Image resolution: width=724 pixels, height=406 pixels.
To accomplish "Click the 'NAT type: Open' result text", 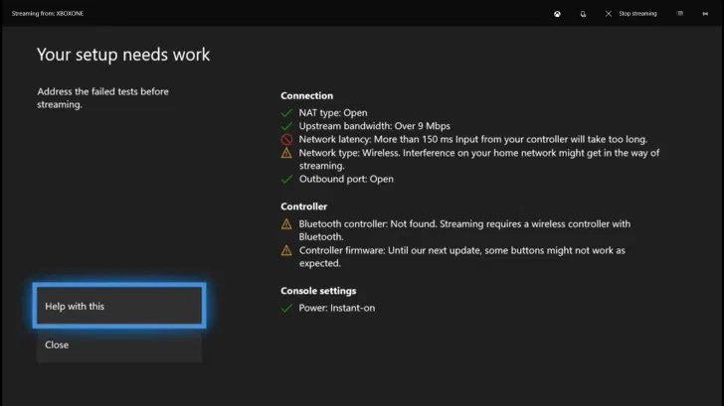I will pos(333,113).
